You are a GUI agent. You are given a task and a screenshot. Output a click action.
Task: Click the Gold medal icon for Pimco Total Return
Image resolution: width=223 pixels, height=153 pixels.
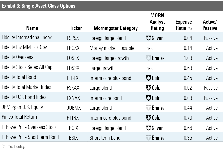[x=149, y=118]
